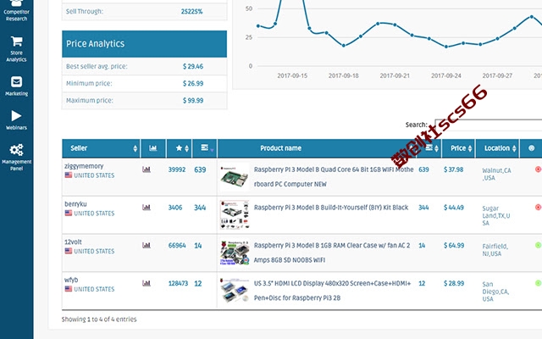Open Raspberry Pi 3 Quad Core product link
Screen dimensions: 542x339
tap(334, 177)
